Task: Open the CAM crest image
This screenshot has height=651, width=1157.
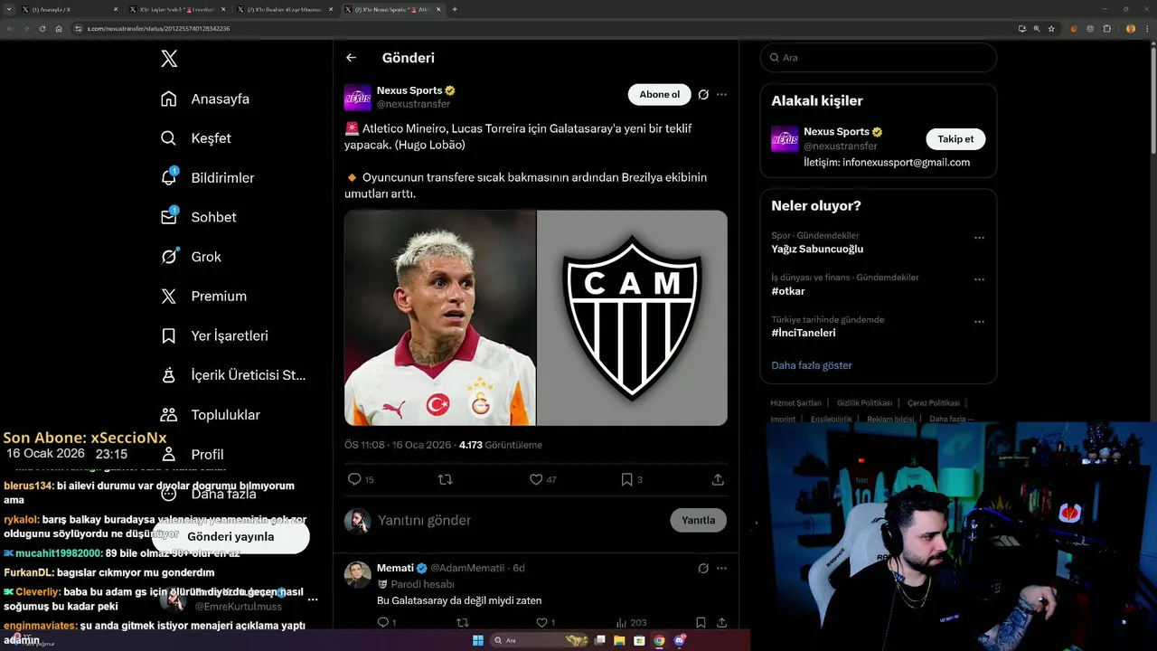Action: (x=633, y=317)
